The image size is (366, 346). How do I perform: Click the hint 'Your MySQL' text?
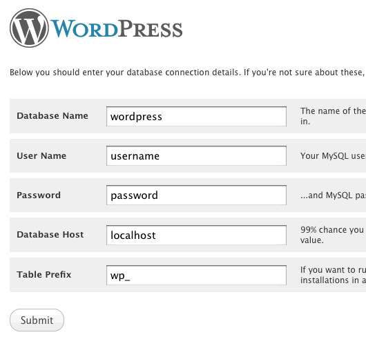[x=325, y=156]
